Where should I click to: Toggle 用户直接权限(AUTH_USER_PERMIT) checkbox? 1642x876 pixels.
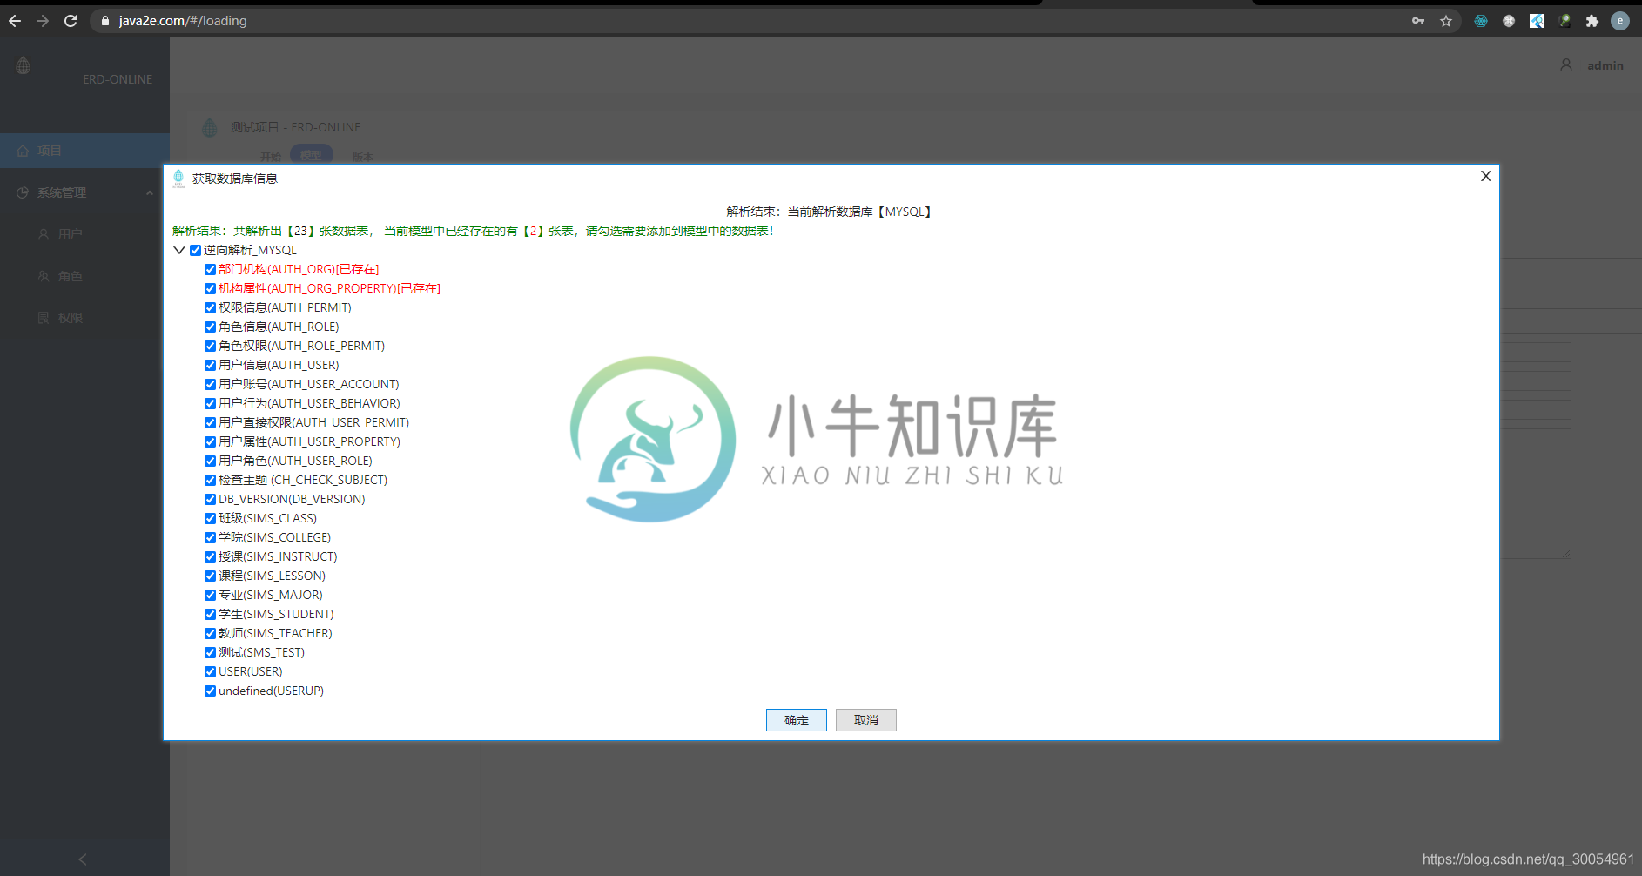coord(210,422)
